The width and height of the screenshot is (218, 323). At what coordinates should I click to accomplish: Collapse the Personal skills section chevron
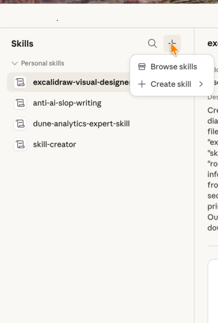(x=15, y=63)
